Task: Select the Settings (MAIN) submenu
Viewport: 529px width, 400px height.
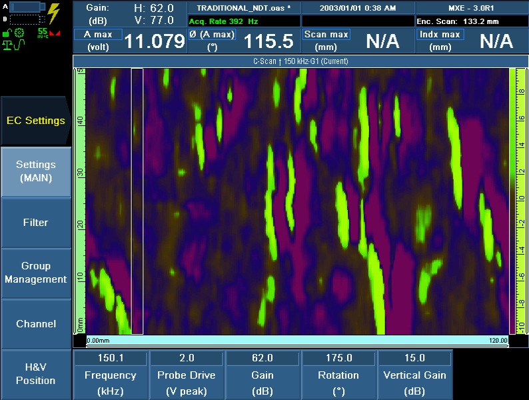Action: coord(35,171)
